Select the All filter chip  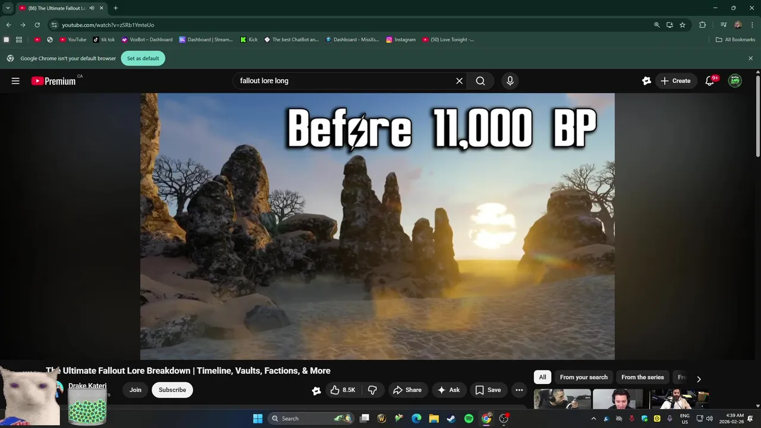pyautogui.click(x=542, y=377)
